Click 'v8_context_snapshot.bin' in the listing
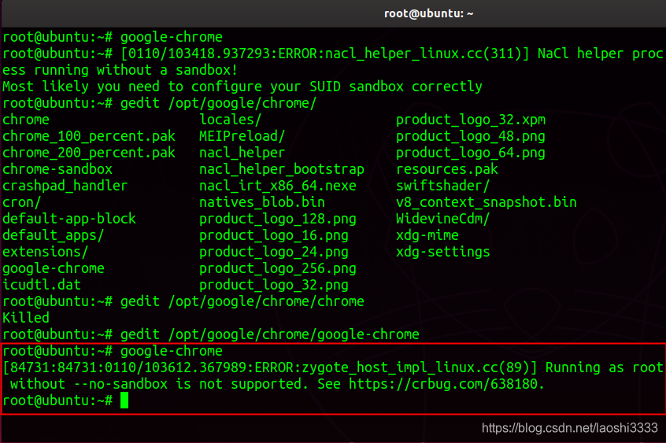Image resolution: width=666 pixels, height=443 pixels. click(x=487, y=202)
